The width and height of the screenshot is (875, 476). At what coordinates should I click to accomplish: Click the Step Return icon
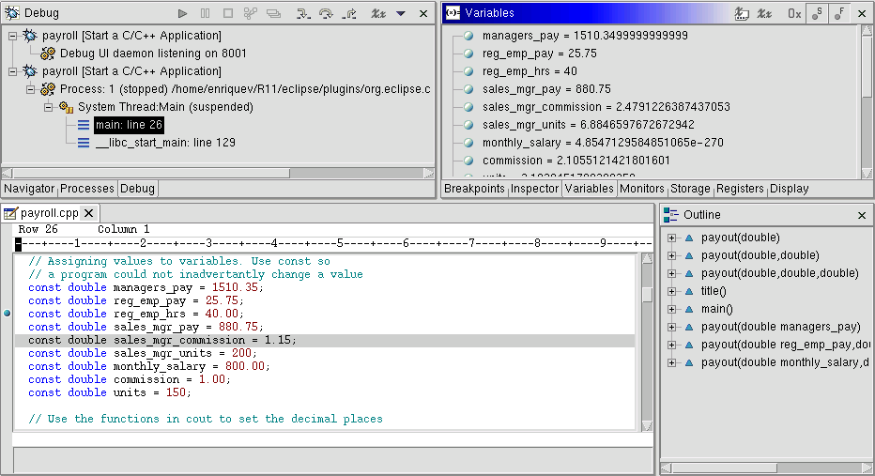pos(349,13)
